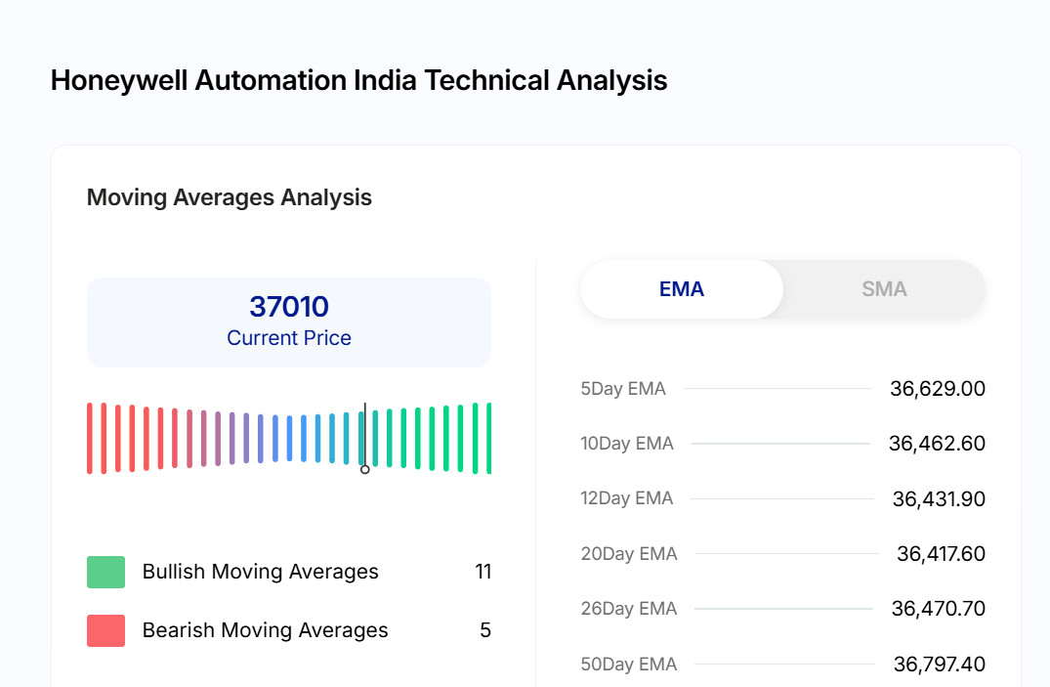Click the Moving Averages Analysis heading

click(230, 197)
